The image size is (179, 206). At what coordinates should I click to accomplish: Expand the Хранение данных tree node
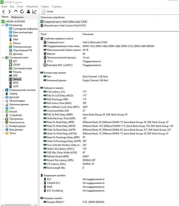click(3, 104)
